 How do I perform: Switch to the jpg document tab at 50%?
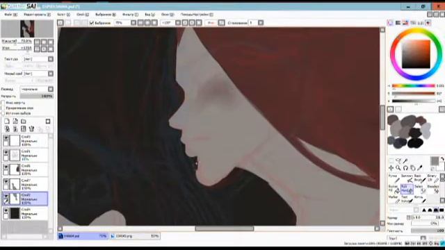[x=135, y=236]
